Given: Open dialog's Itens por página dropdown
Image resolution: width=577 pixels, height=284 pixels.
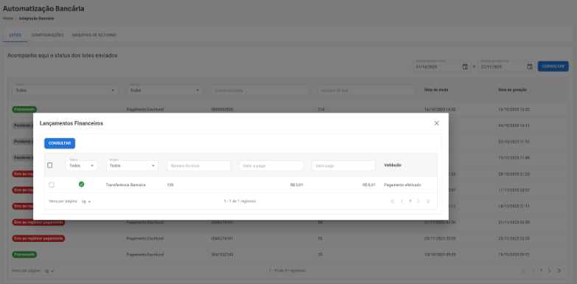Looking at the screenshot, I should [86, 201].
